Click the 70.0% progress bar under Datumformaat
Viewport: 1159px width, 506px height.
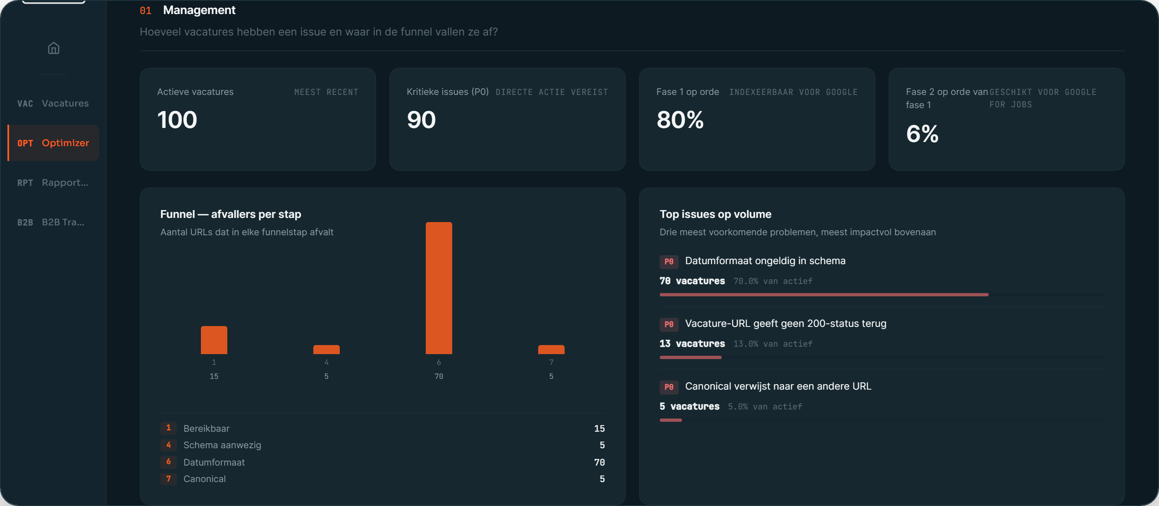pos(882,295)
